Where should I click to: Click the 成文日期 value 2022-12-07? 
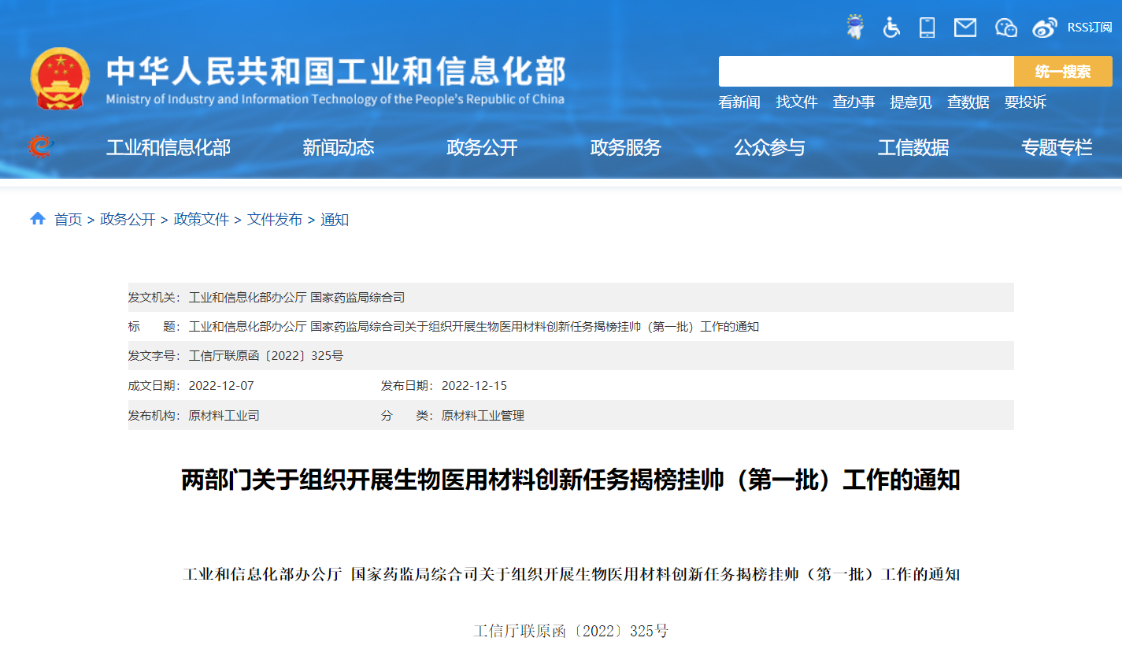tap(221, 386)
